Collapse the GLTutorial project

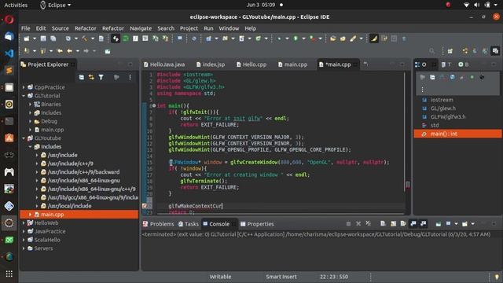24,96
